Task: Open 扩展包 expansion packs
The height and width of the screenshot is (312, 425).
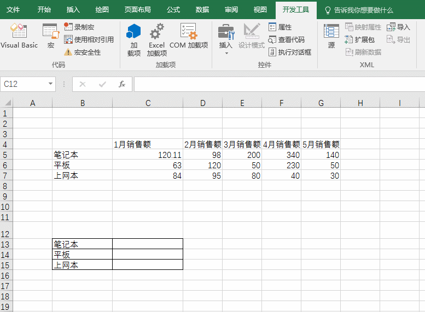Action: click(x=360, y=39)
